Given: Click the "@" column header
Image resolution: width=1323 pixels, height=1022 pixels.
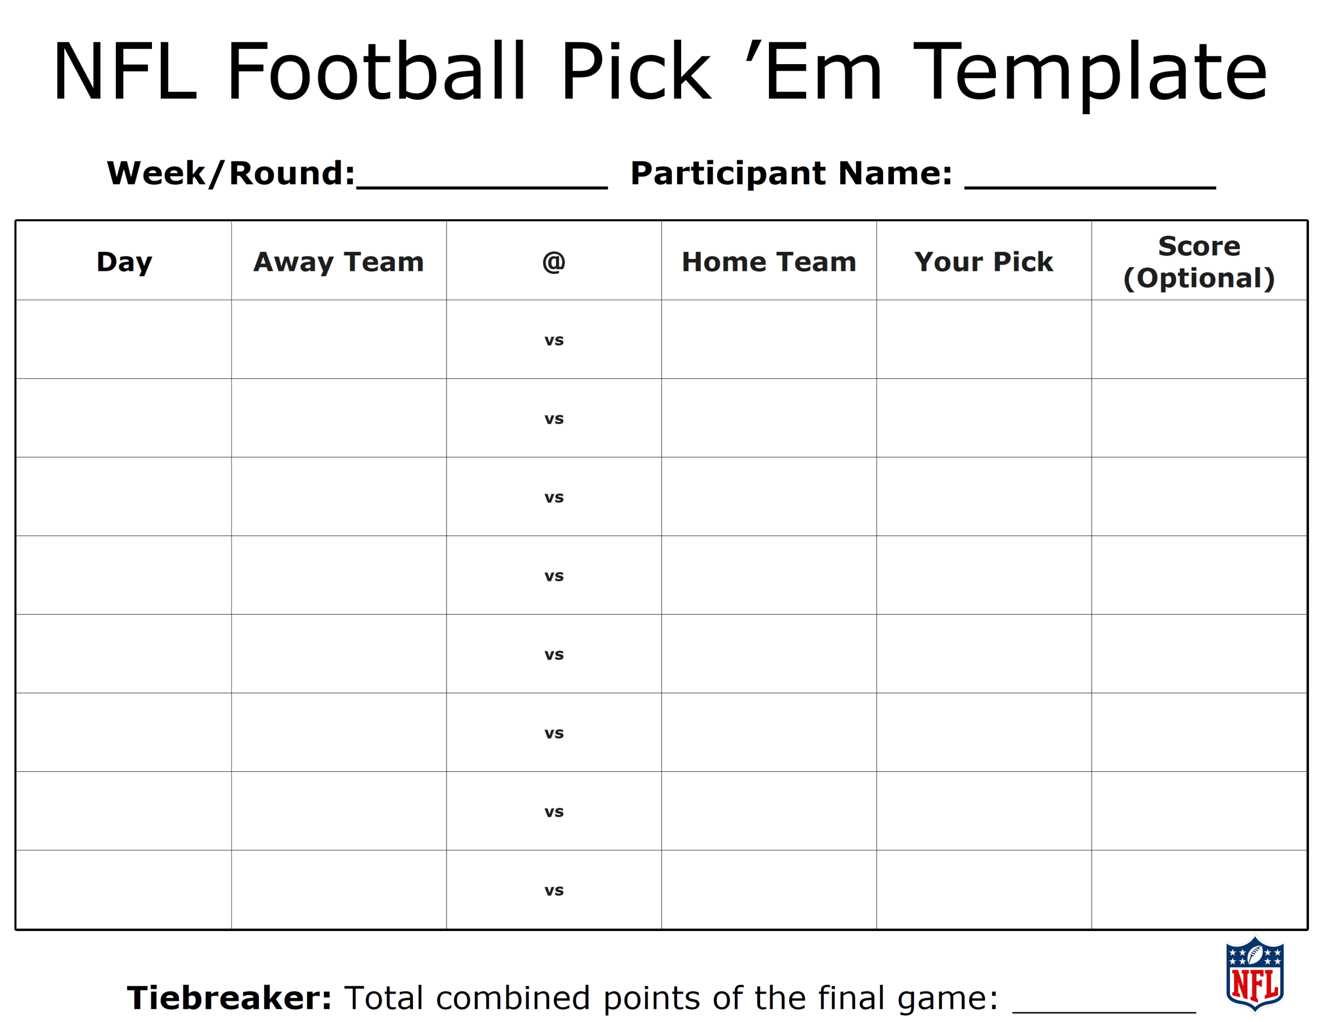Looking at the screenshot, I should tap(553, 262).
